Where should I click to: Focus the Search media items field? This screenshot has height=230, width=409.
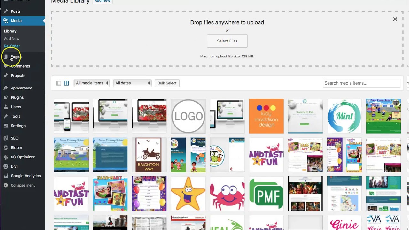361,83
